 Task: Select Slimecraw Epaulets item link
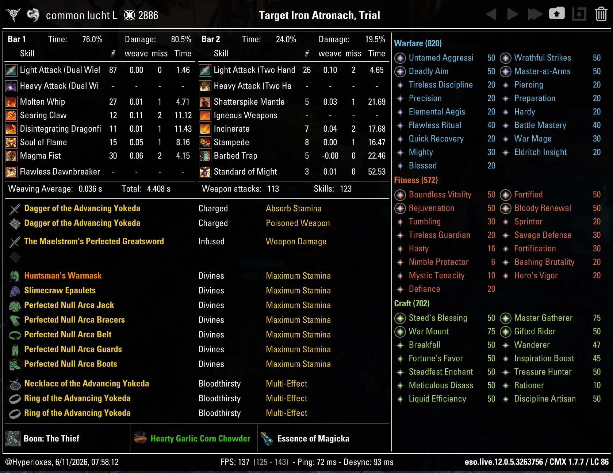pyautogui.click(x=60, y=291)
